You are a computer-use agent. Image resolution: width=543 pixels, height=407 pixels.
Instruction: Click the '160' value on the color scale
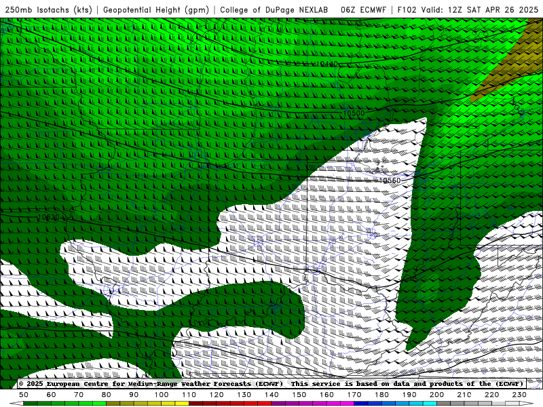click(326, 395)
